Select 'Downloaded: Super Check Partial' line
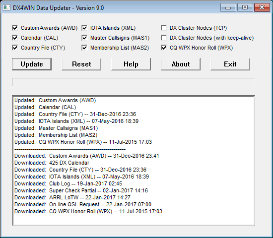 (81, 191)
